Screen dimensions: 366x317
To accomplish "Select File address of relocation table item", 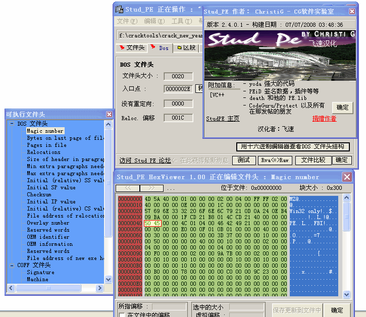I will [65, 216].
